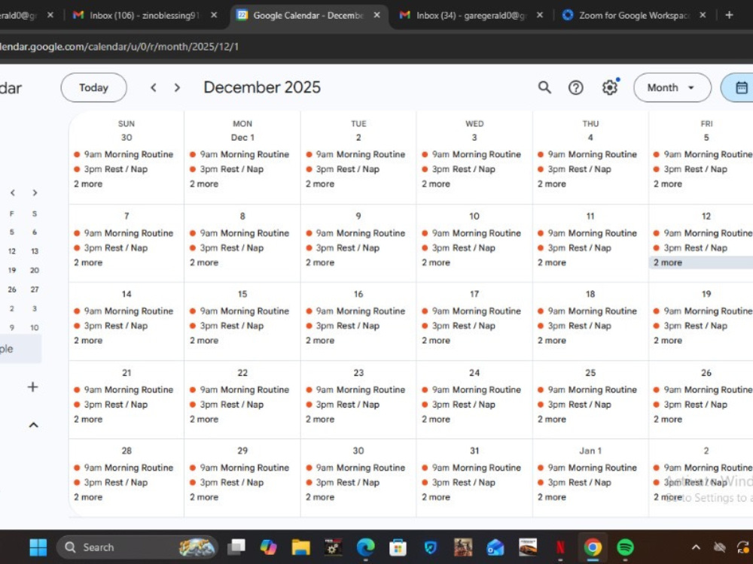
Task: Open Spotify from the taskbar
Action: pos(625,547)
